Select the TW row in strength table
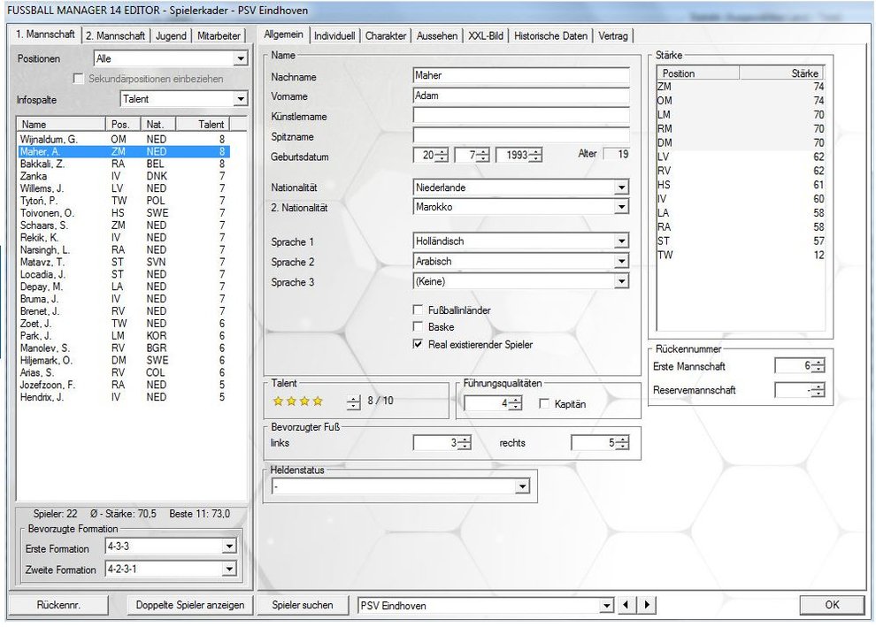Image resolution: width=876 pixels, height=627 pixels. click(741, 256)
